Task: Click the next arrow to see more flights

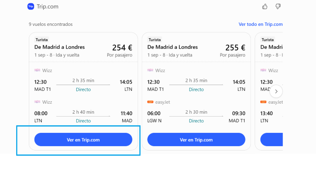Action: 276,91
